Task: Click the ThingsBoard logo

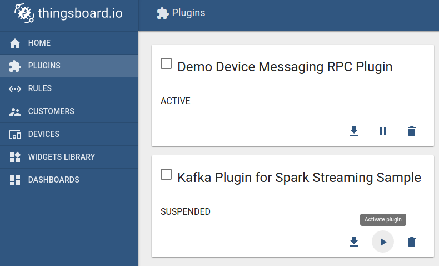Action: coord(69,13)
